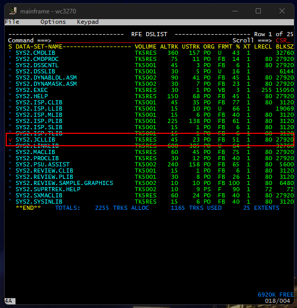Open the Options menu
This screenshot has width=297, height=308.
(53, 22)
